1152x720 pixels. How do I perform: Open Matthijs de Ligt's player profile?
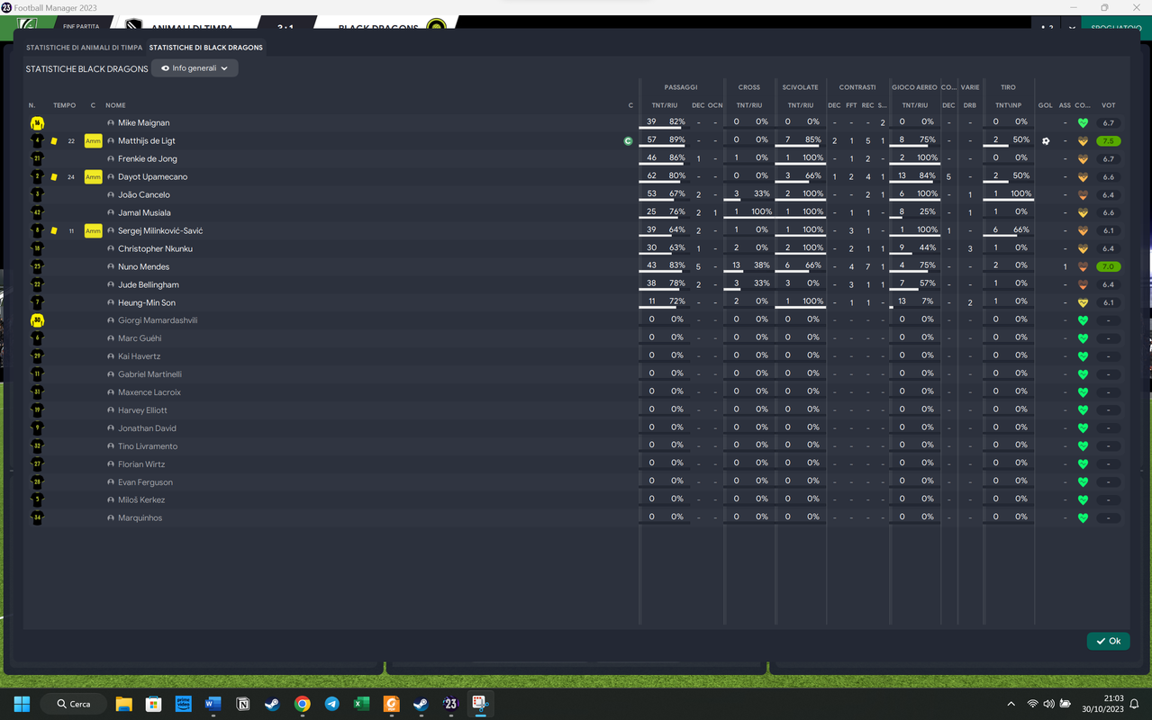click(146, 140)
